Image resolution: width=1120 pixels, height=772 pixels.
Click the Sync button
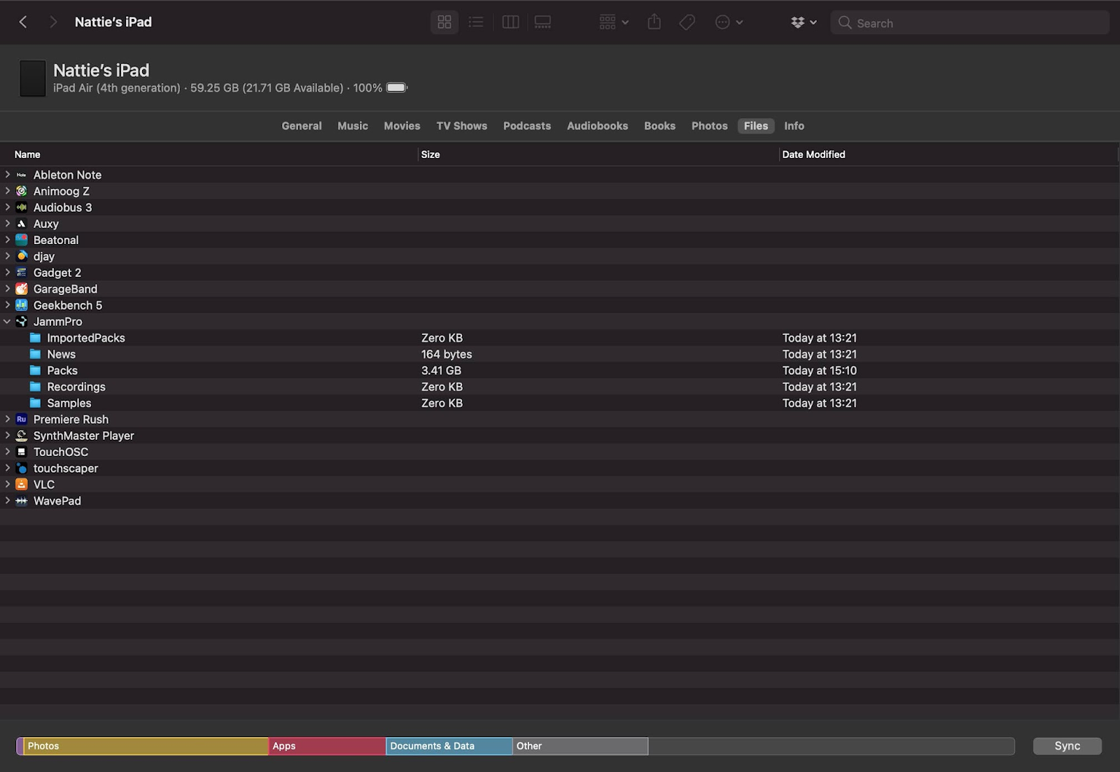(1067, 746)
